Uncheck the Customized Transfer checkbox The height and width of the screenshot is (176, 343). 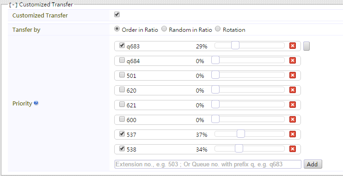[117, 15]
